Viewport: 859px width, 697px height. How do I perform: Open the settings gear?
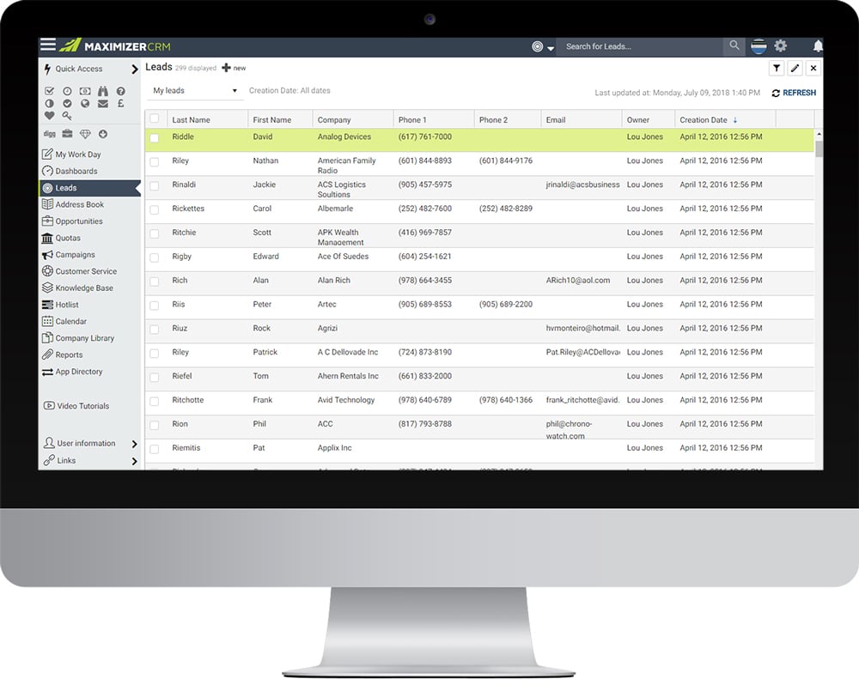point(781,46)
